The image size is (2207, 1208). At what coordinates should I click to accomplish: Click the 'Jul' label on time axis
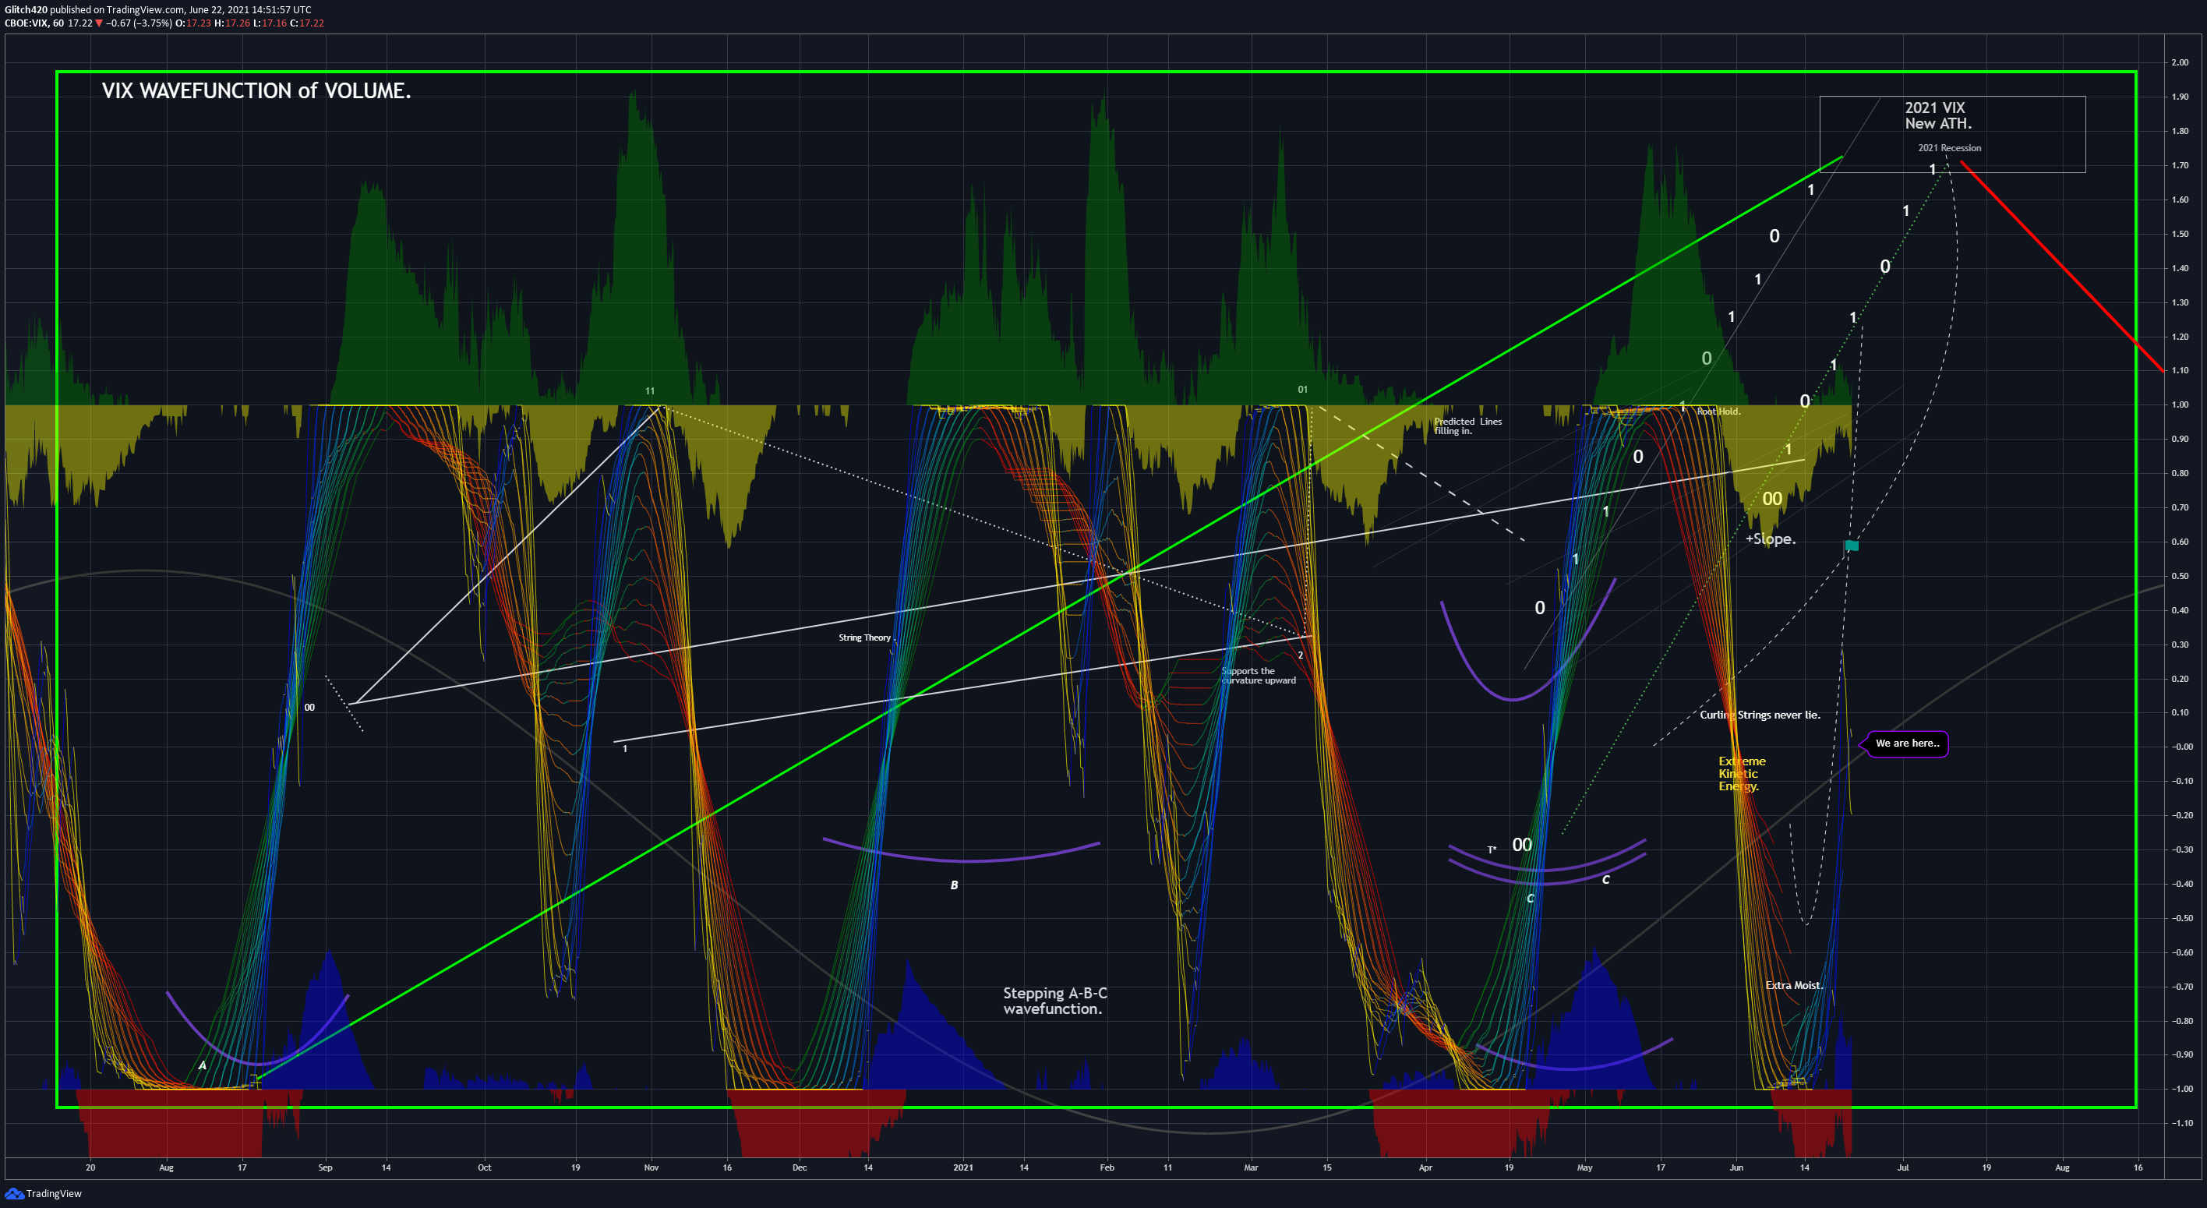(x=1903, y=1167)
